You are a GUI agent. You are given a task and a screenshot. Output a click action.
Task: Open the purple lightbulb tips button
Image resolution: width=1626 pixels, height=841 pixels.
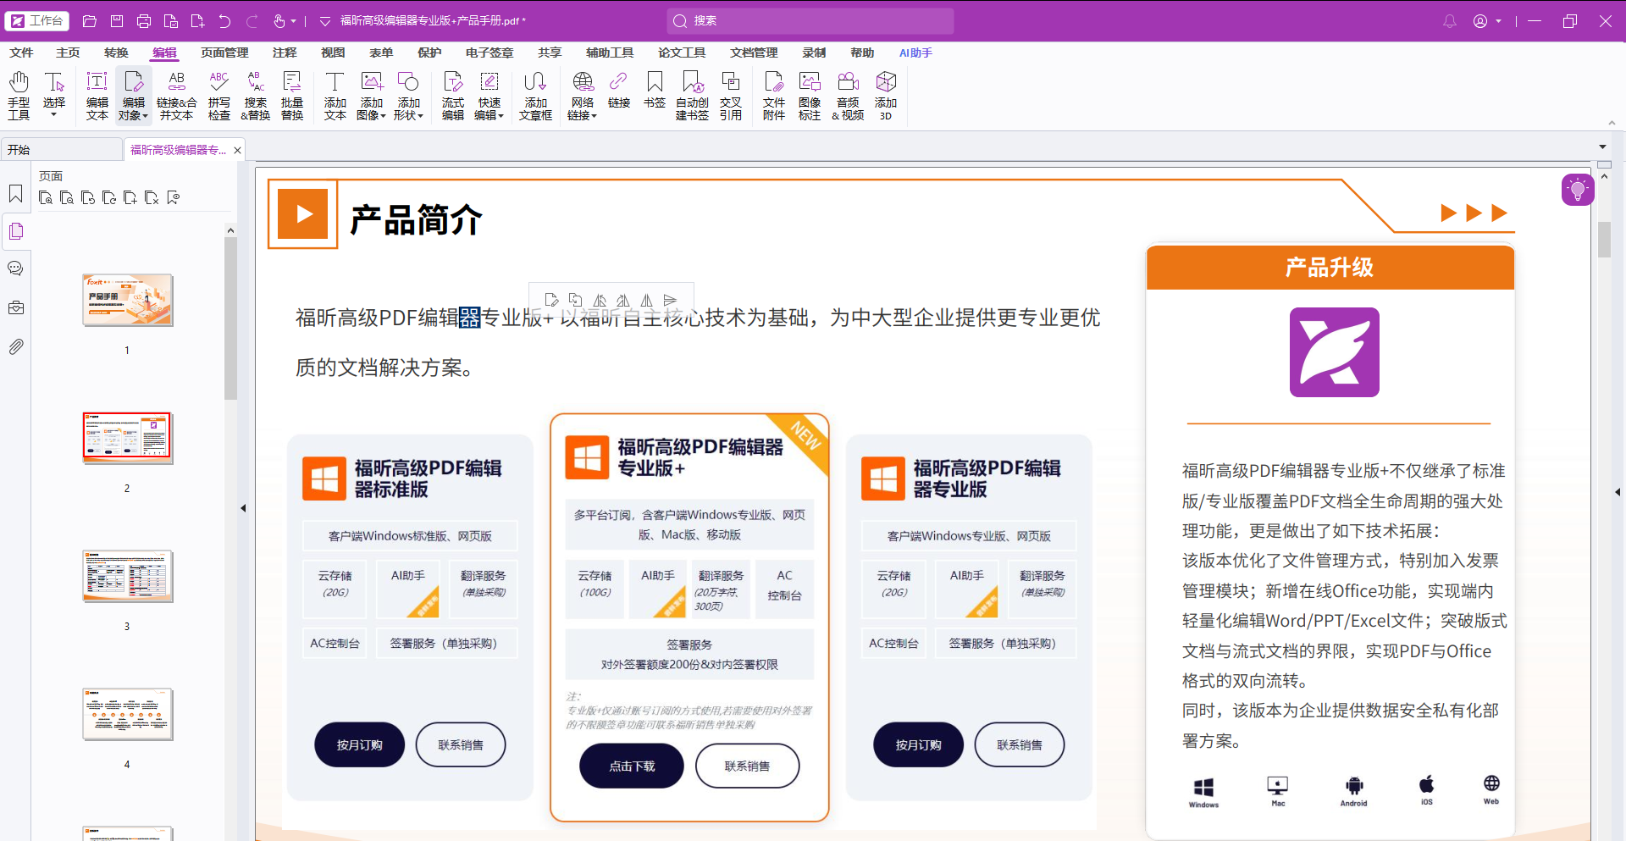tap(1578, 190)
